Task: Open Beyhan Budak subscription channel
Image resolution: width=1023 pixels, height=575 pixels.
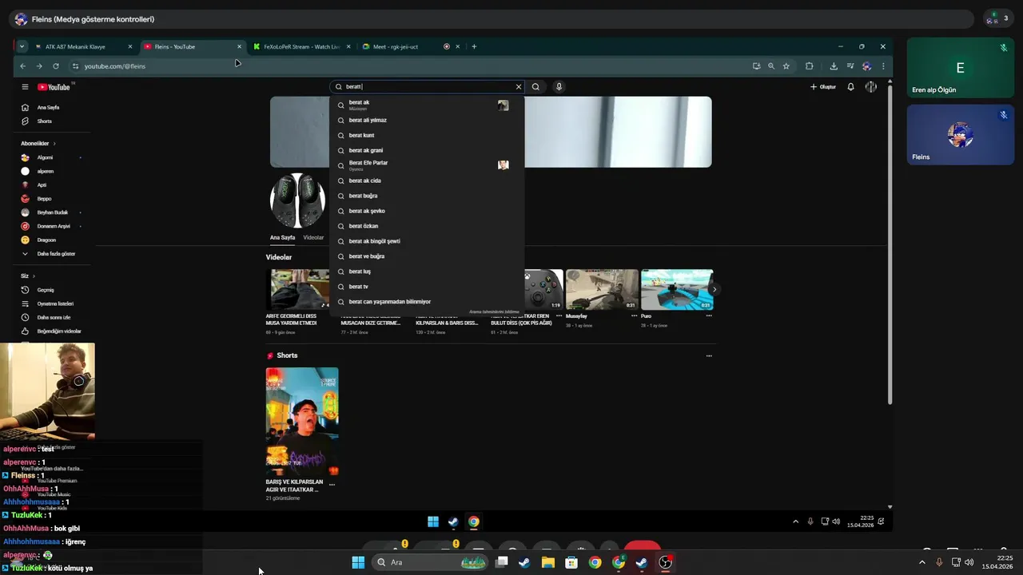Action: [x=52, y=212]
